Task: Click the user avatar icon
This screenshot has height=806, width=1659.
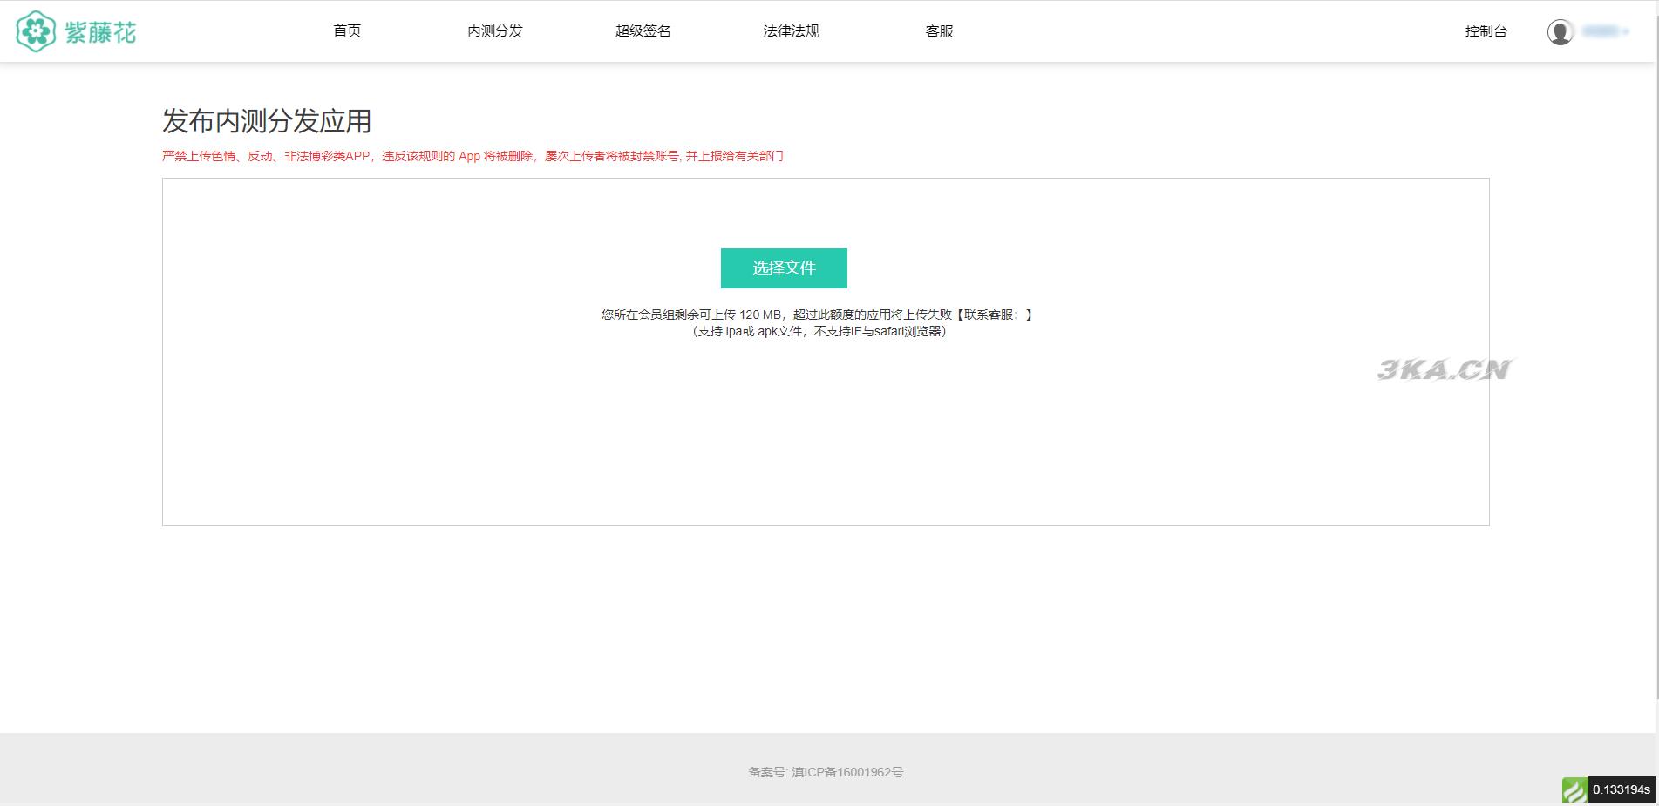Action: pos(1560,32)
